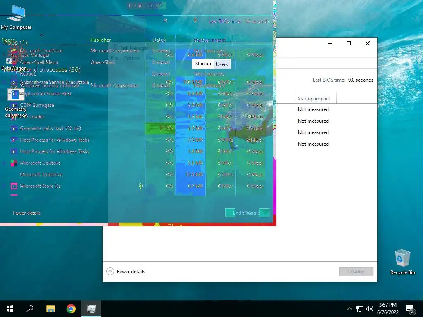
Task: Click the Microsoft Content process icon
Action: [14, 163]
